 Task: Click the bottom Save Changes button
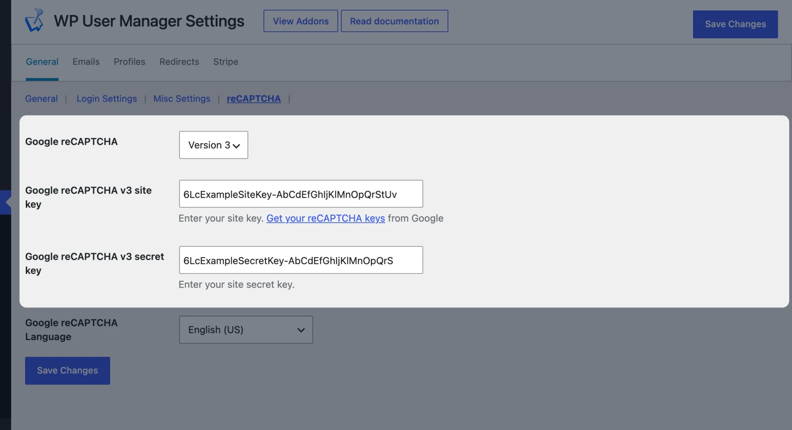68,371
